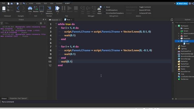
Task: Collapse the Special part node
Action: coord(179,41)
